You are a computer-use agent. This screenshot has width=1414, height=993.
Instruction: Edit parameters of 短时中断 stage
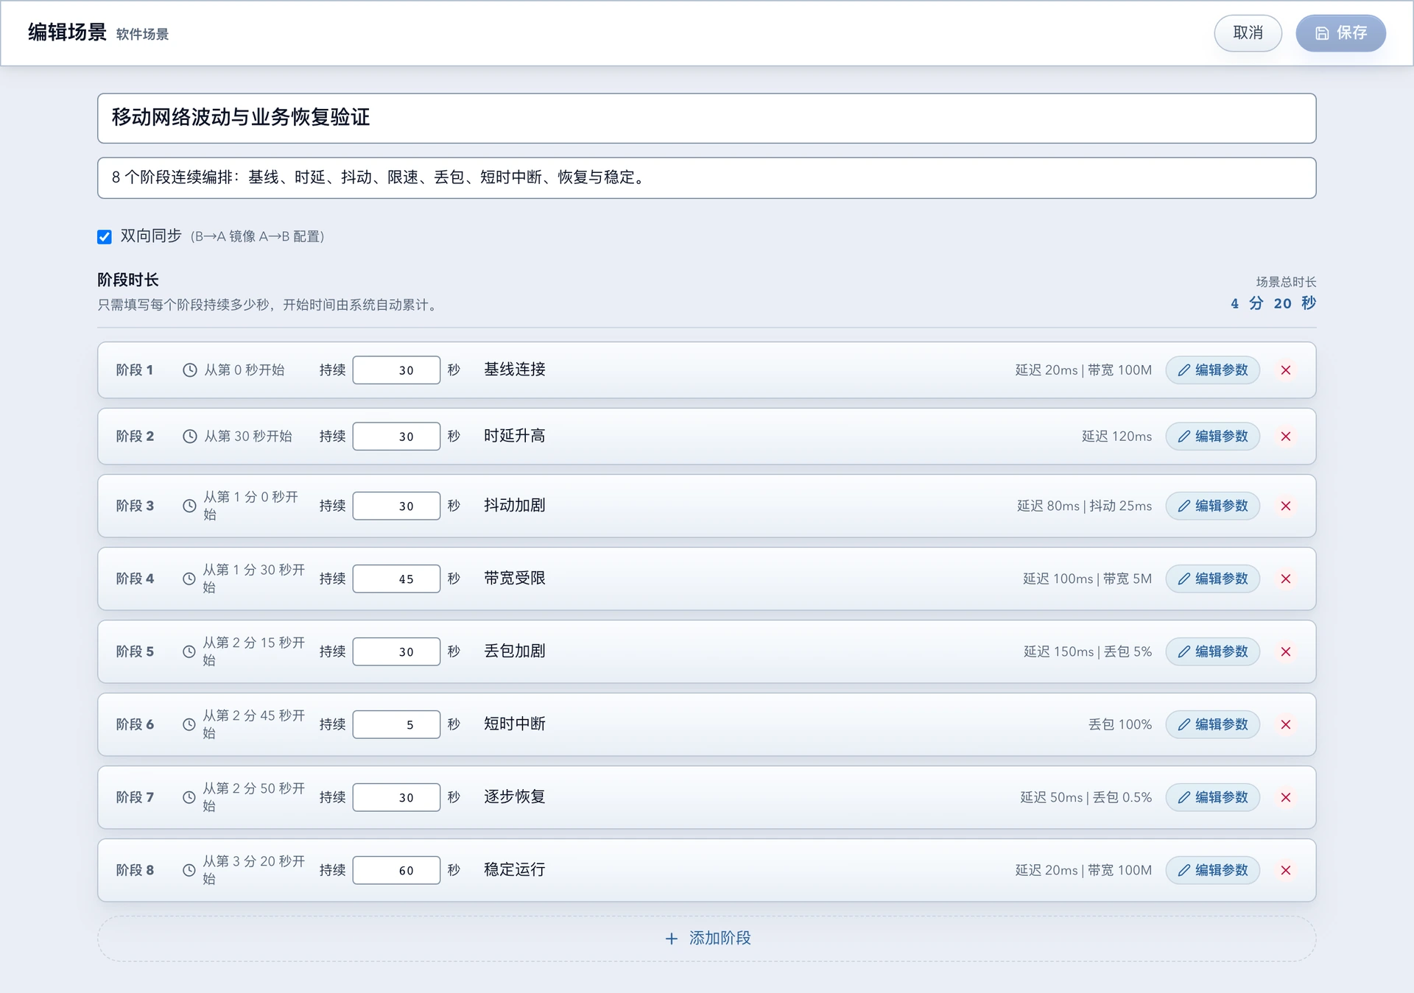click(1212, 724)
